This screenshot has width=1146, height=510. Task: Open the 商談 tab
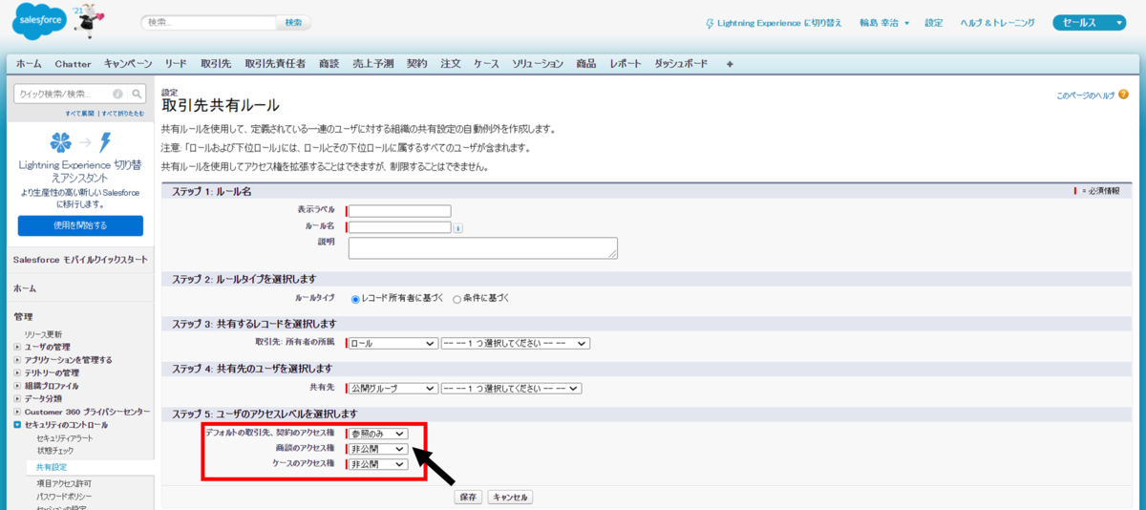(329, 64)
